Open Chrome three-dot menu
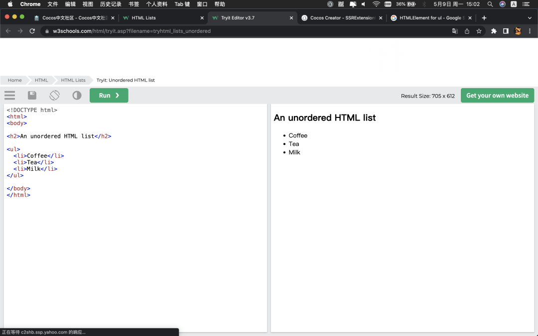 click(x=530, y=31)
